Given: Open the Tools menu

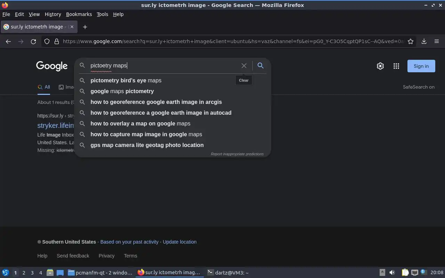Looking at the screenshot, I should [x=102, y=14].
